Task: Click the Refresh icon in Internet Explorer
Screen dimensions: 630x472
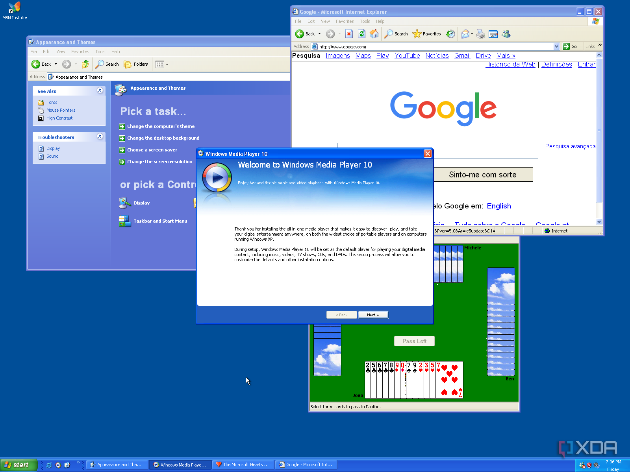Action: [361, 34]
